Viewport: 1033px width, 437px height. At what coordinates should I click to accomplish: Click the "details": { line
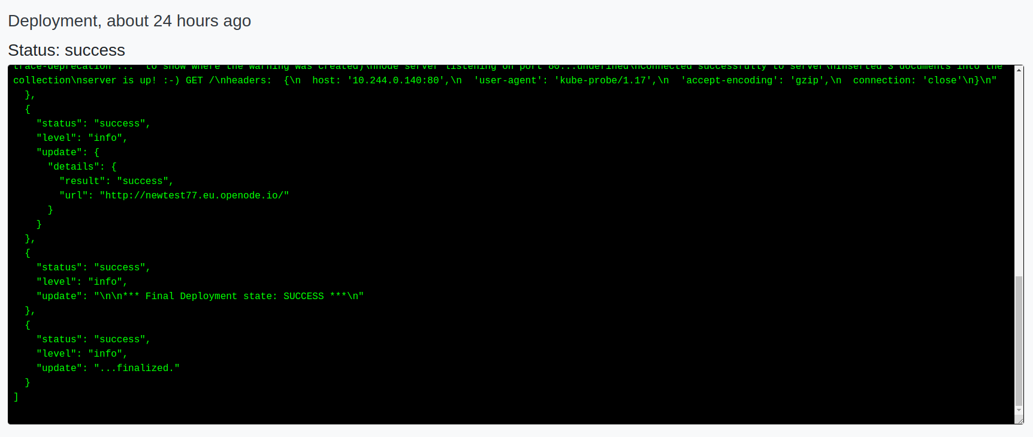[82, 167]
